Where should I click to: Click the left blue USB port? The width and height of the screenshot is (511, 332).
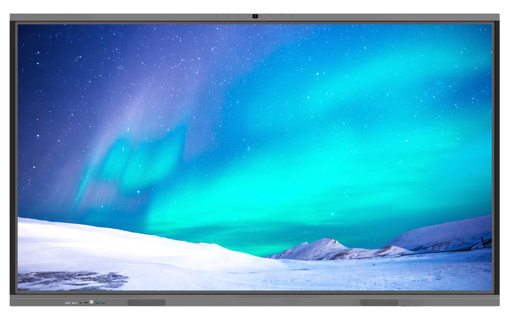click(97, 303)
